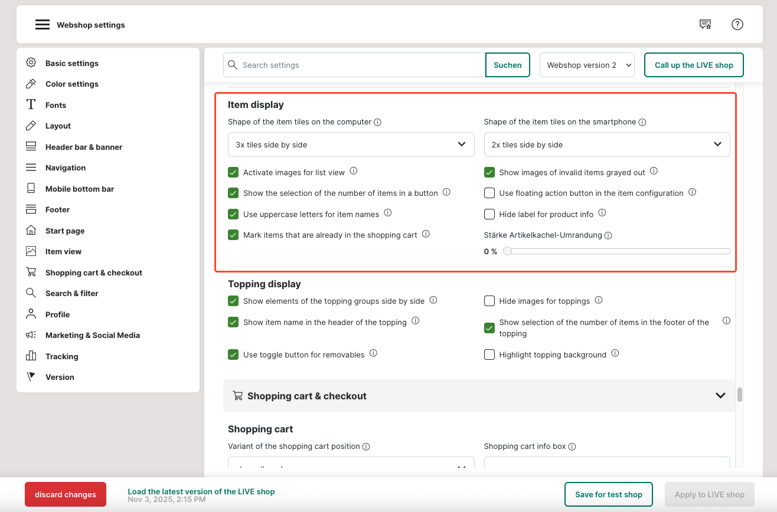
Task: Open computer item tiles shape dropdown
Action: point(351,145)
